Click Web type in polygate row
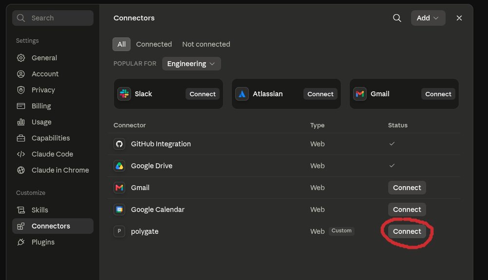 317,231
